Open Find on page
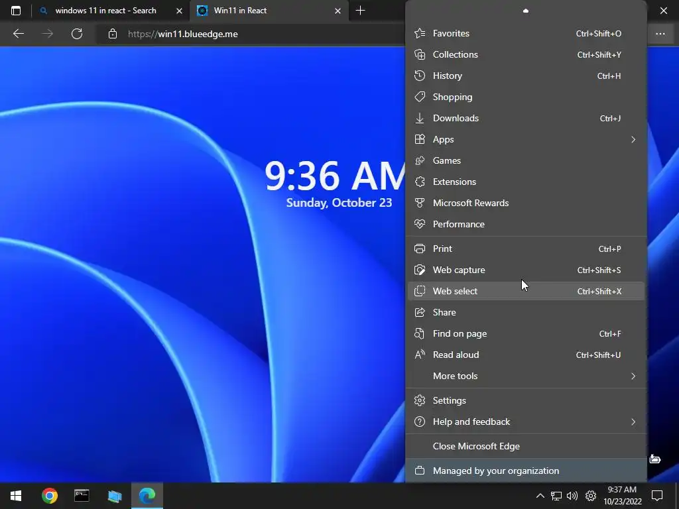This screenshot has height=509, width=679. point(526,334)
